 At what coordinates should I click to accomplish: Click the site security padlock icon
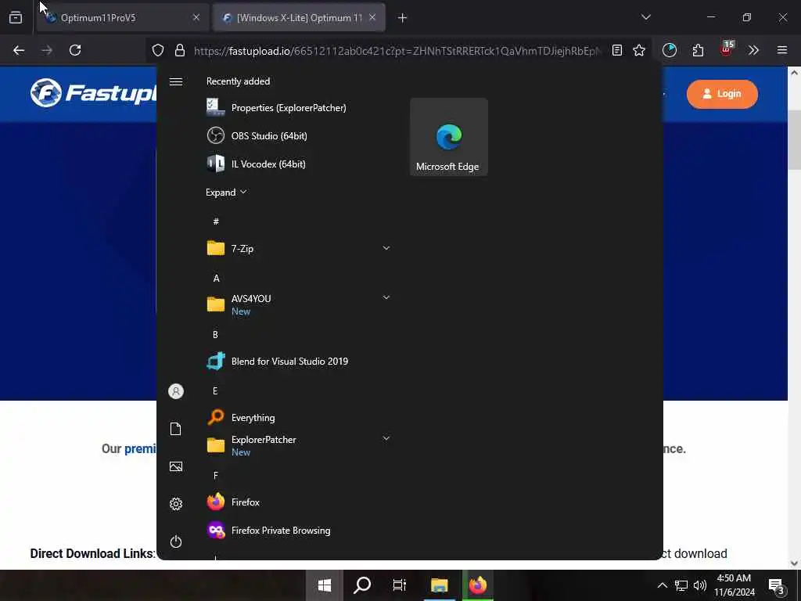point(179,50)
